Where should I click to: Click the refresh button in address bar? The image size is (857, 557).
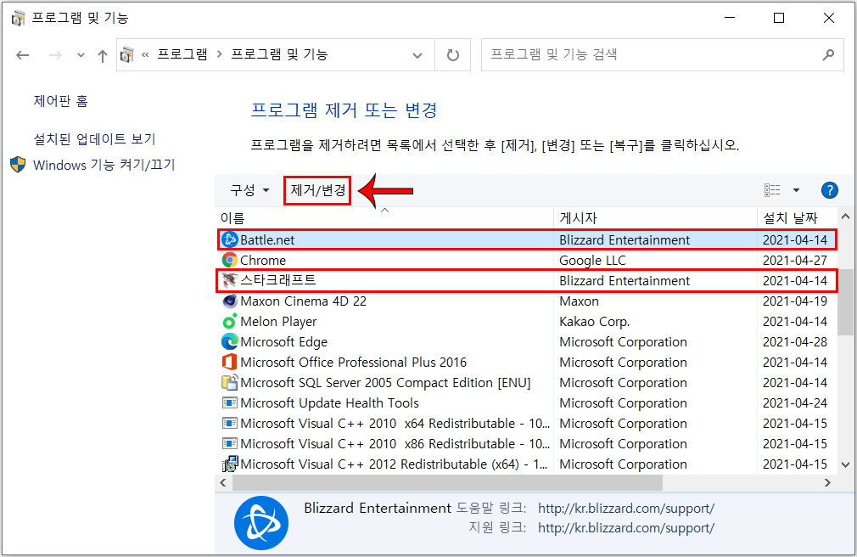pyautogui.click(x=452, y=54)
